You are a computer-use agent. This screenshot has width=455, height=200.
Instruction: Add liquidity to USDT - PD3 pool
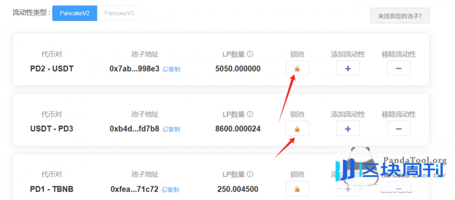coord(348,129)
